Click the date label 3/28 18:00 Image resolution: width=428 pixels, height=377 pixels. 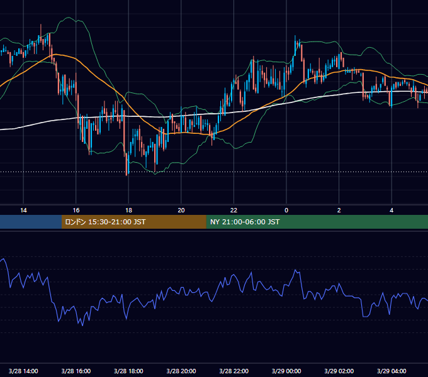tap(128, 371)
